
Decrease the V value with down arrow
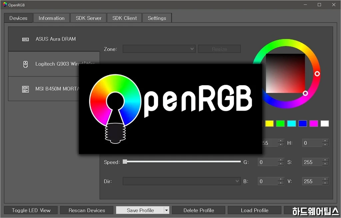coord(325,183)
